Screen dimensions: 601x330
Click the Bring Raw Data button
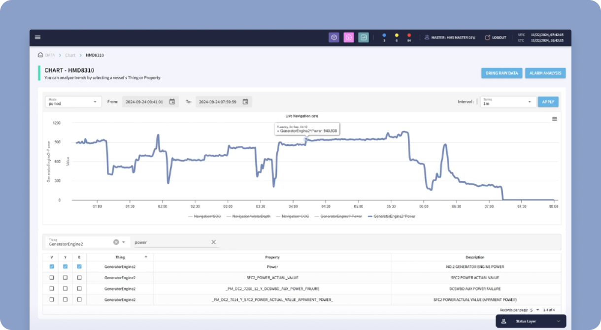click(501, 73)
